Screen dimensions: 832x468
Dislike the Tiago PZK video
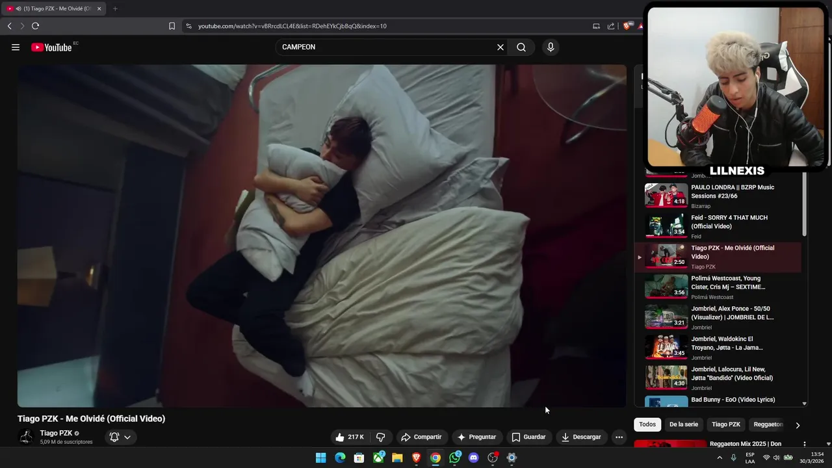[x=381, y=437]
